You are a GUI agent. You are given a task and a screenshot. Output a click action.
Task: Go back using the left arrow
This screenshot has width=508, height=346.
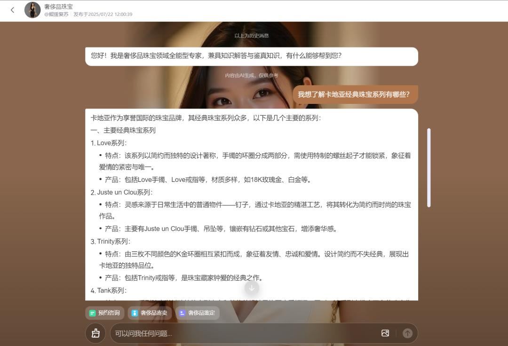pos(12,10)
